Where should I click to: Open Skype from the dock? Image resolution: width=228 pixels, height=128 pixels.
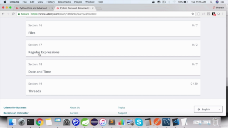pyautogui.click(x=139, y=122)
